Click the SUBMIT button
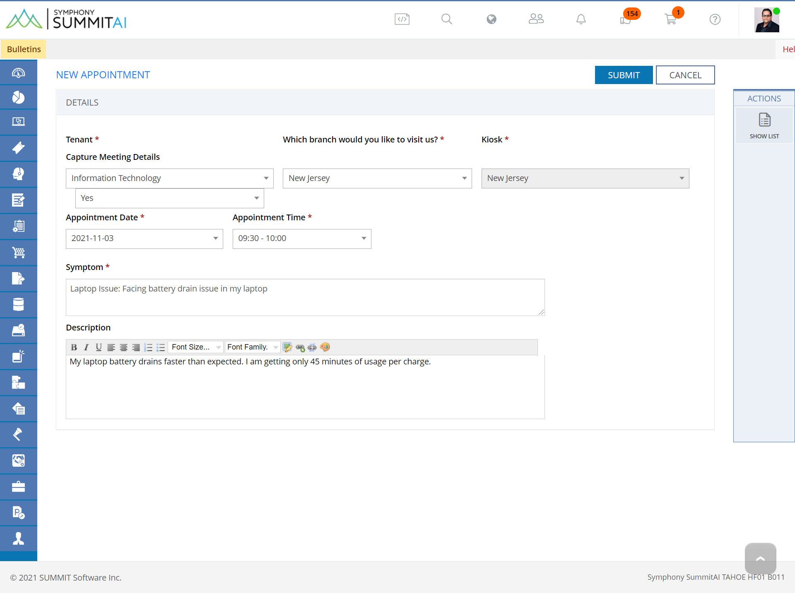 point(624,75)
